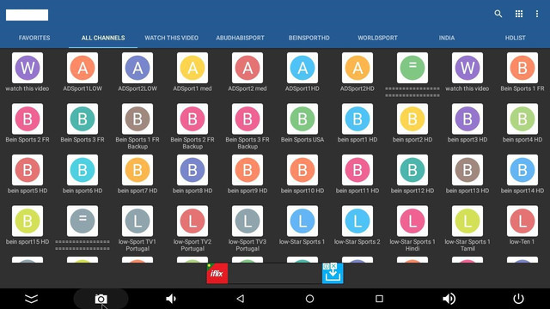
Task: Open bein sport15 HD channel
Action: [x=27, y=221]
